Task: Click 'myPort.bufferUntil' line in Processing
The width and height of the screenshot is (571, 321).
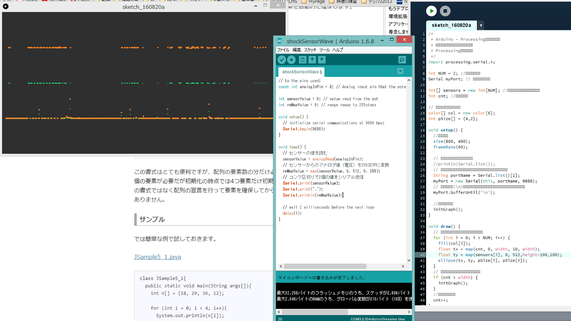Action: pos(464,192)
